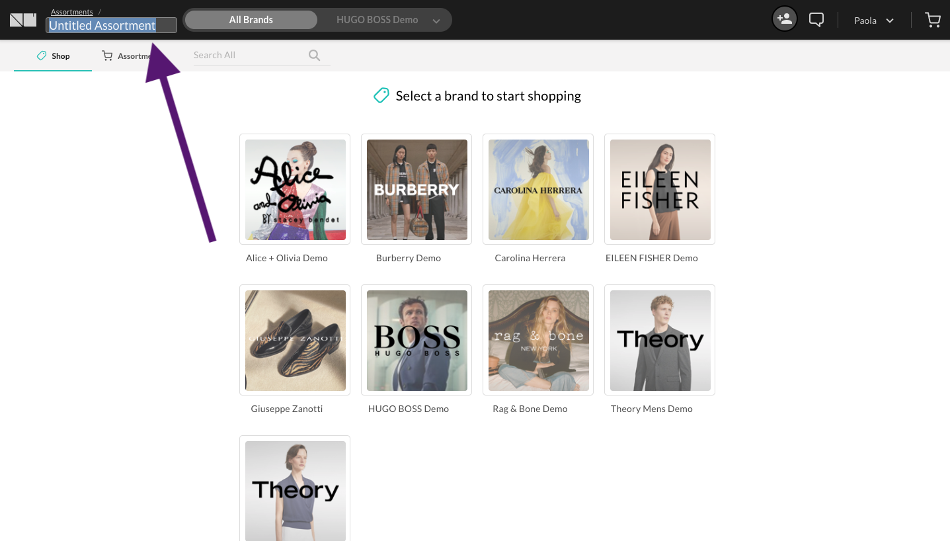Screen dimensions: 950x541
Task: Open the rag & bone brand thumbnail
Action: pyautogui.click(x=539, y=341)
